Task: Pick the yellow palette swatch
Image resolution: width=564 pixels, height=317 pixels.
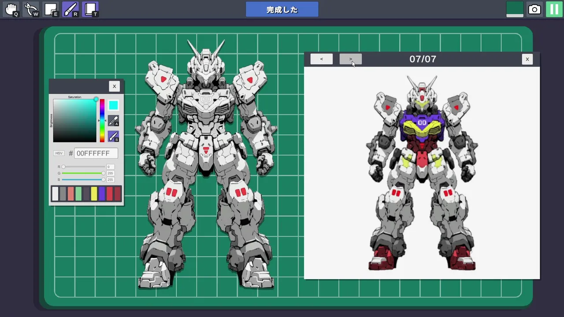Action: (x=94, y=194)
